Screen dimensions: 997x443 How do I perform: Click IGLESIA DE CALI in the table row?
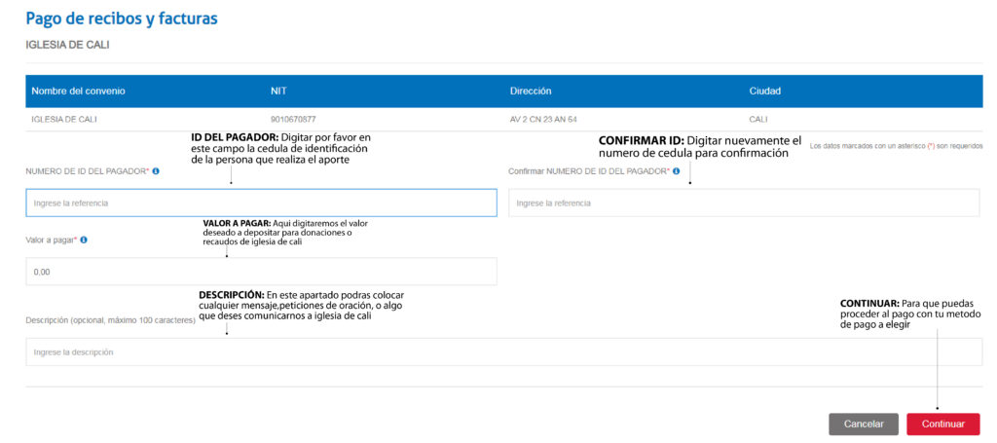click(64, 120)
